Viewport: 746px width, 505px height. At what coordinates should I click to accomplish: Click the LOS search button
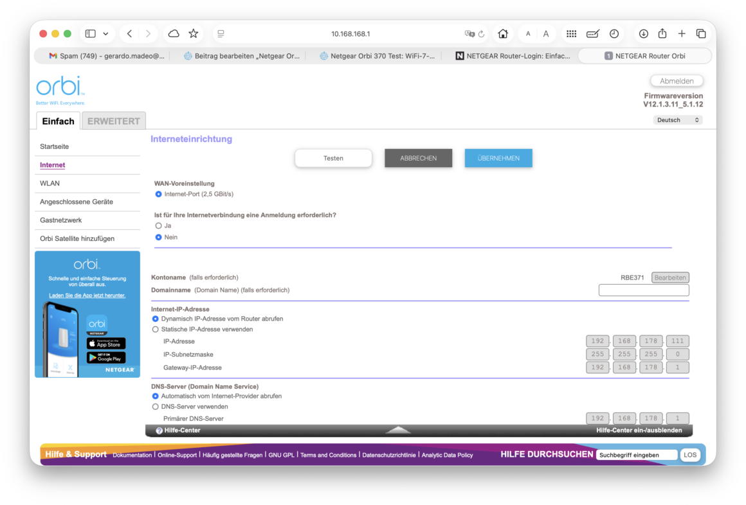[690, 455]
